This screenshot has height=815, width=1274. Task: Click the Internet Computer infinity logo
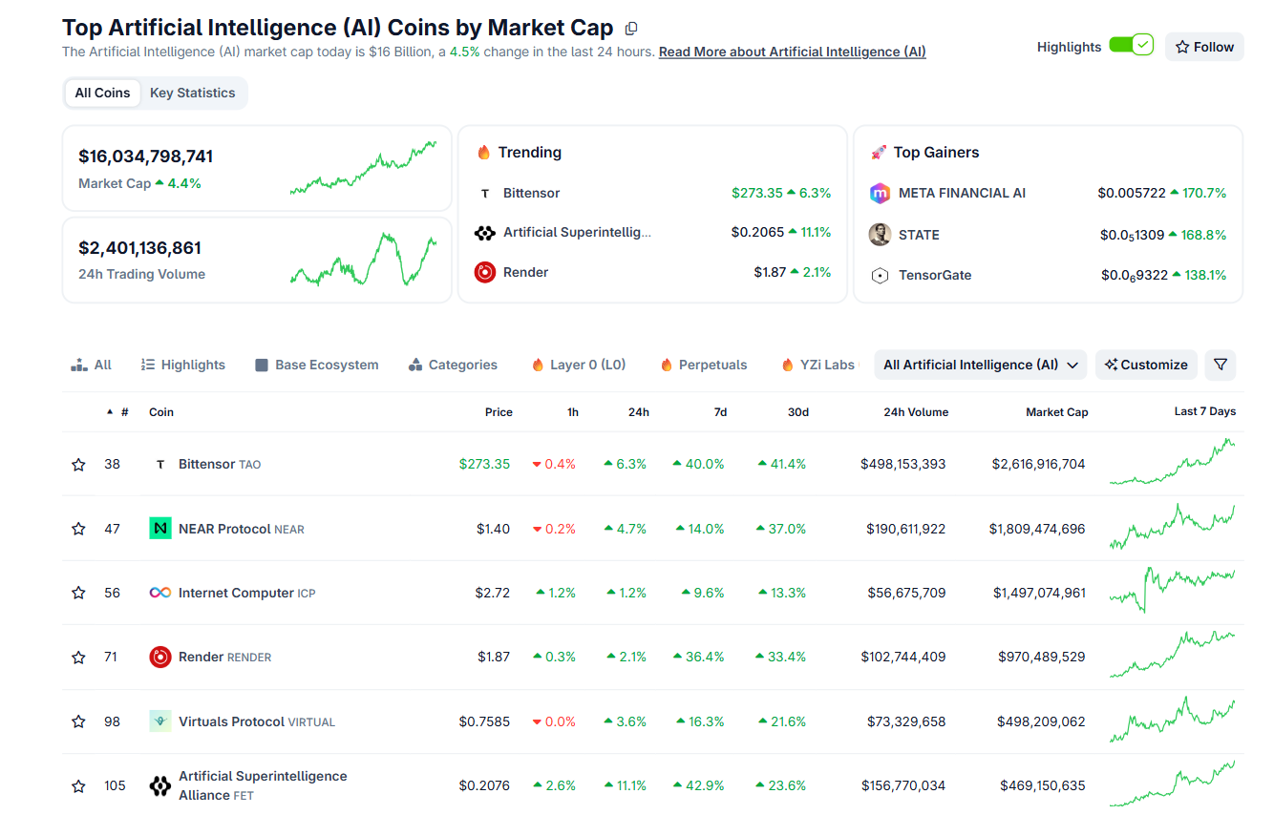click(160, 593)
